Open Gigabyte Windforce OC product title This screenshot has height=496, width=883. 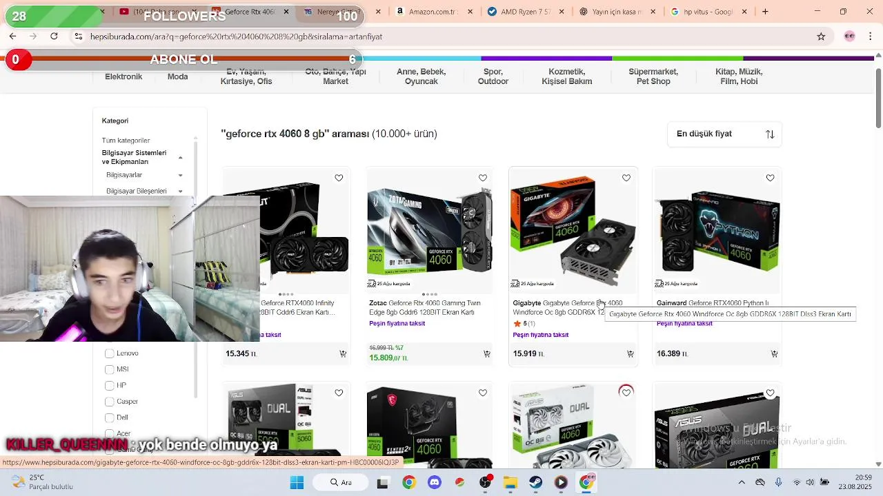[568, 307]
